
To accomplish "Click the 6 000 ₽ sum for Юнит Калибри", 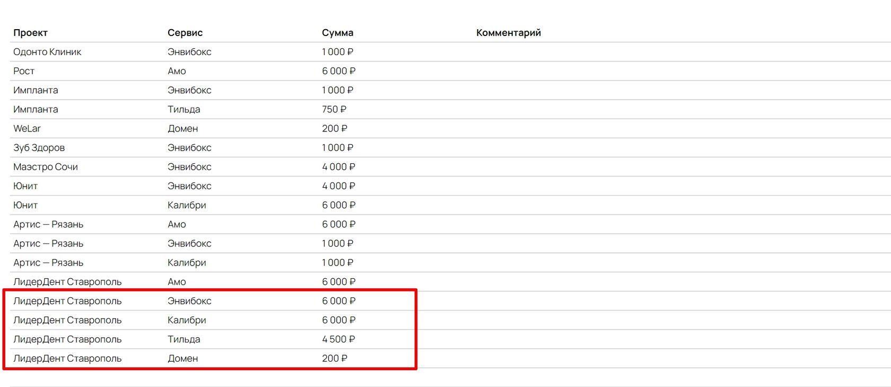I will (x=338, y=205).
